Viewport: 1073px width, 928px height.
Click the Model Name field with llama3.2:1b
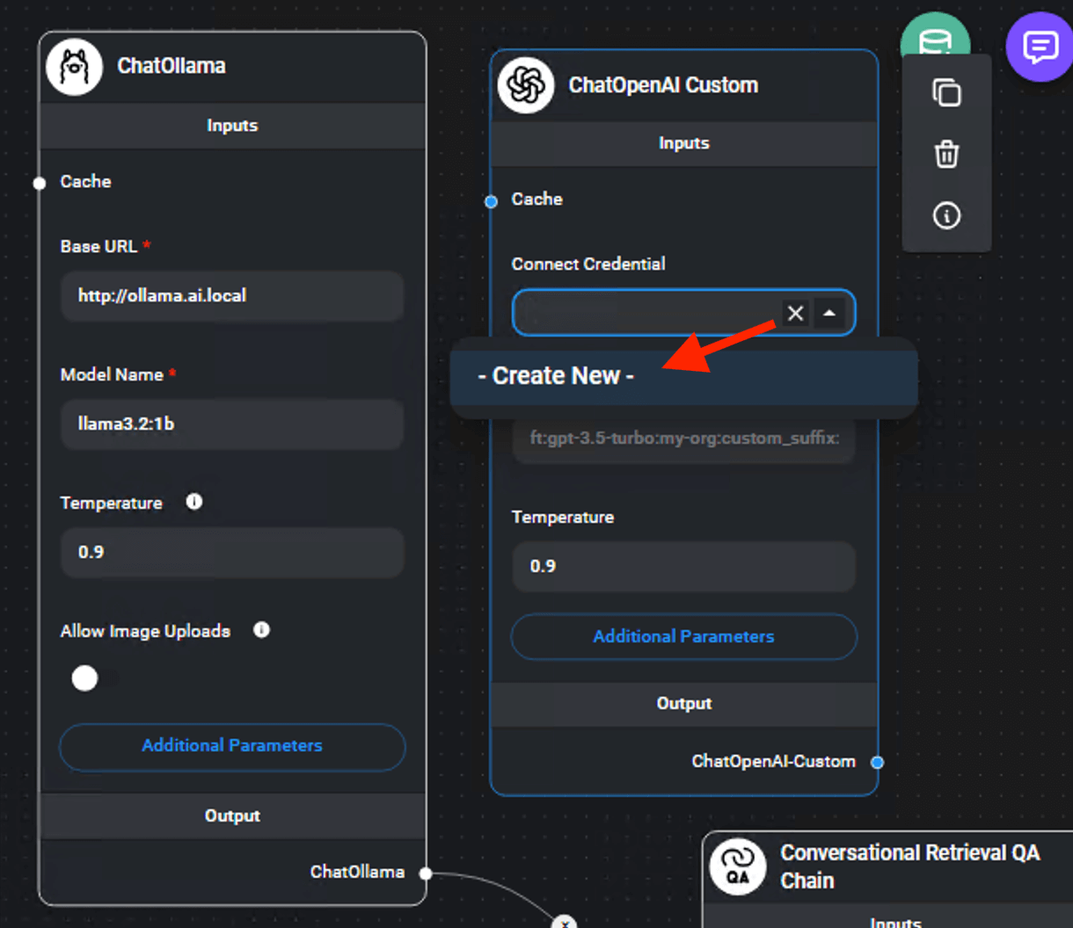(232, 424)
